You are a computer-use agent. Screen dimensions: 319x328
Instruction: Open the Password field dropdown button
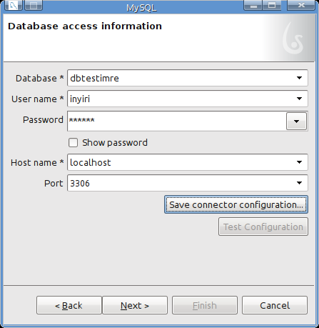296,121
